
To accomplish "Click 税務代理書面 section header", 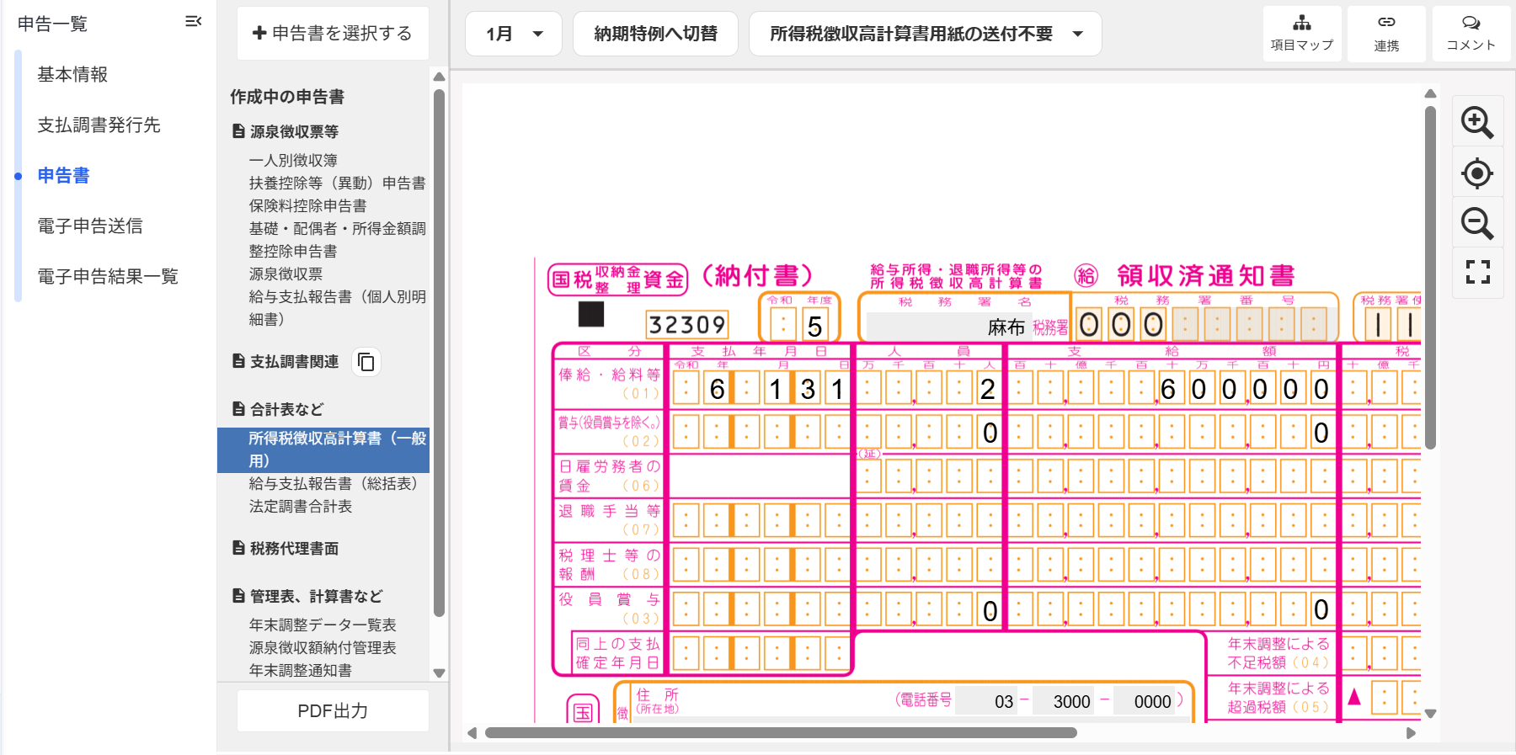I will [286, 548].
